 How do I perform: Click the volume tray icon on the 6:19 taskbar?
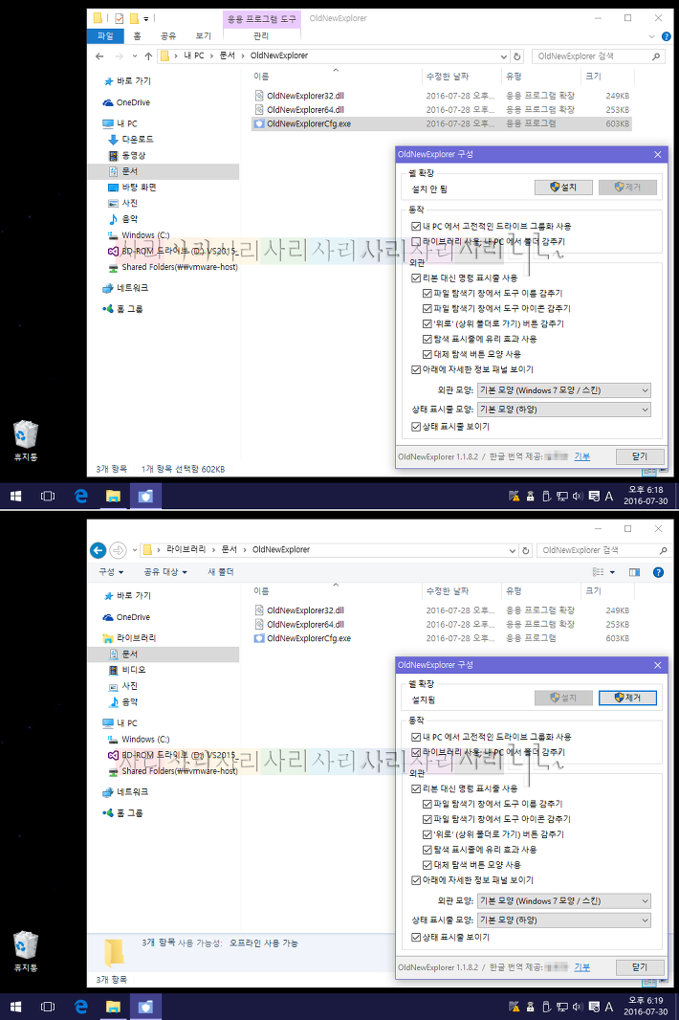click(578, 1007)
